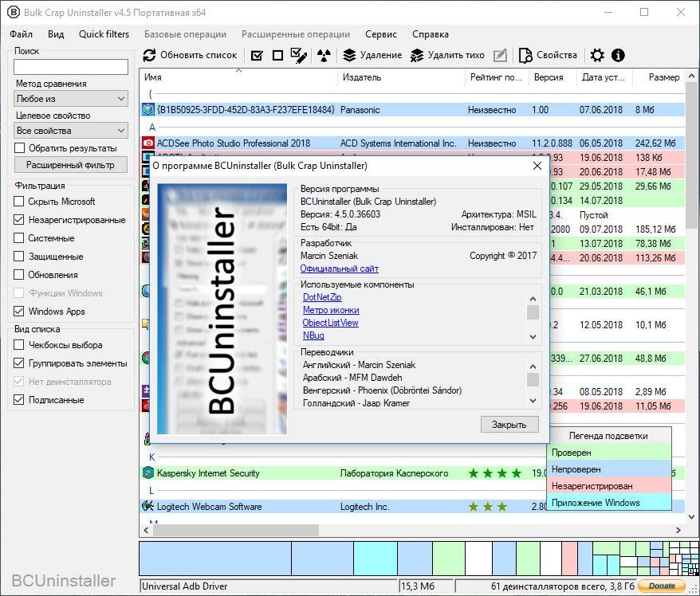Click the ACDSee Photo Studio row icon

[x=147, y=143]
